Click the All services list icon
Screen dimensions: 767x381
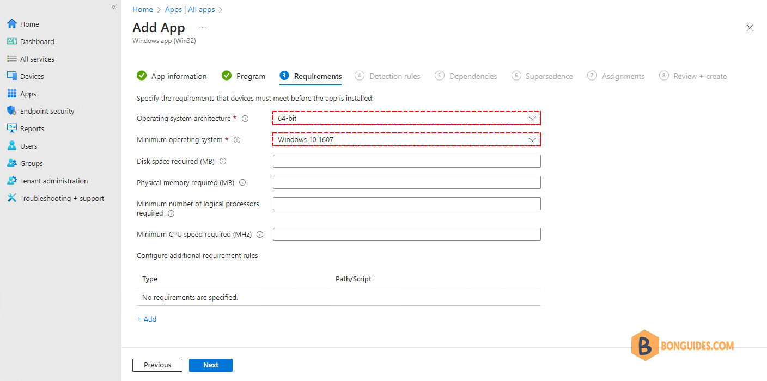click(12, 59)
